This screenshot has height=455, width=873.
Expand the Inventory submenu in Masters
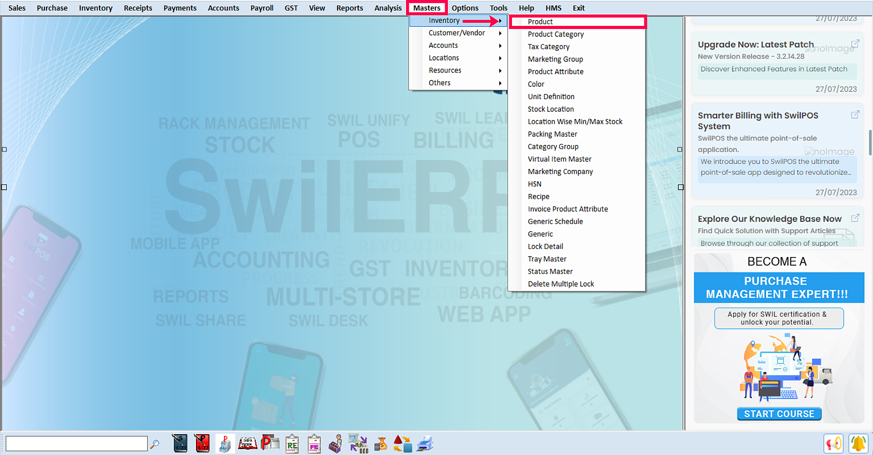coord(458,20)
